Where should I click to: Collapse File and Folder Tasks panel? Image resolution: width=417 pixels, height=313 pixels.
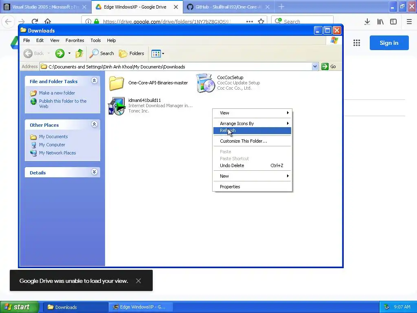click(94, 81)
